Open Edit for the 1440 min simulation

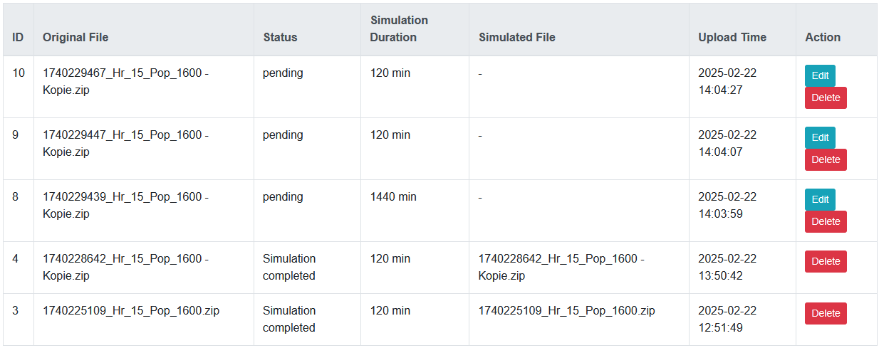(820, 199)
